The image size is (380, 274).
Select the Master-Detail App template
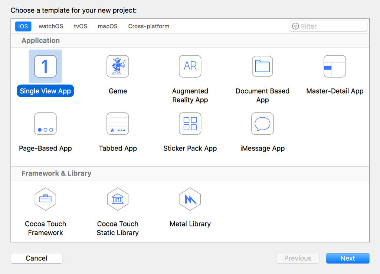(x=335, y=66)
